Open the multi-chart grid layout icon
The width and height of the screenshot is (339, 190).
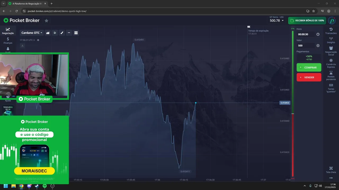[x=76, y=33]
